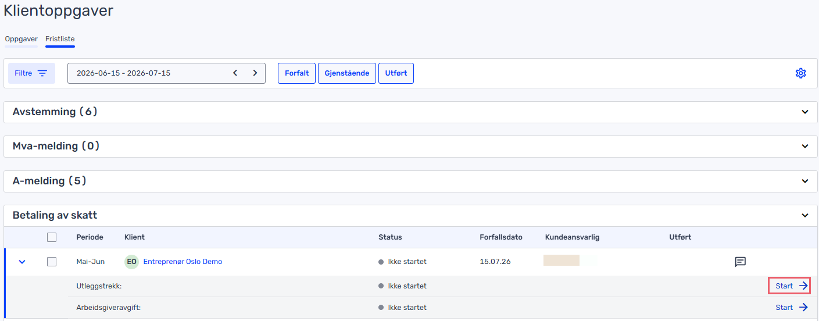Tick the select-all checkbox in table header

coord(52,237)
